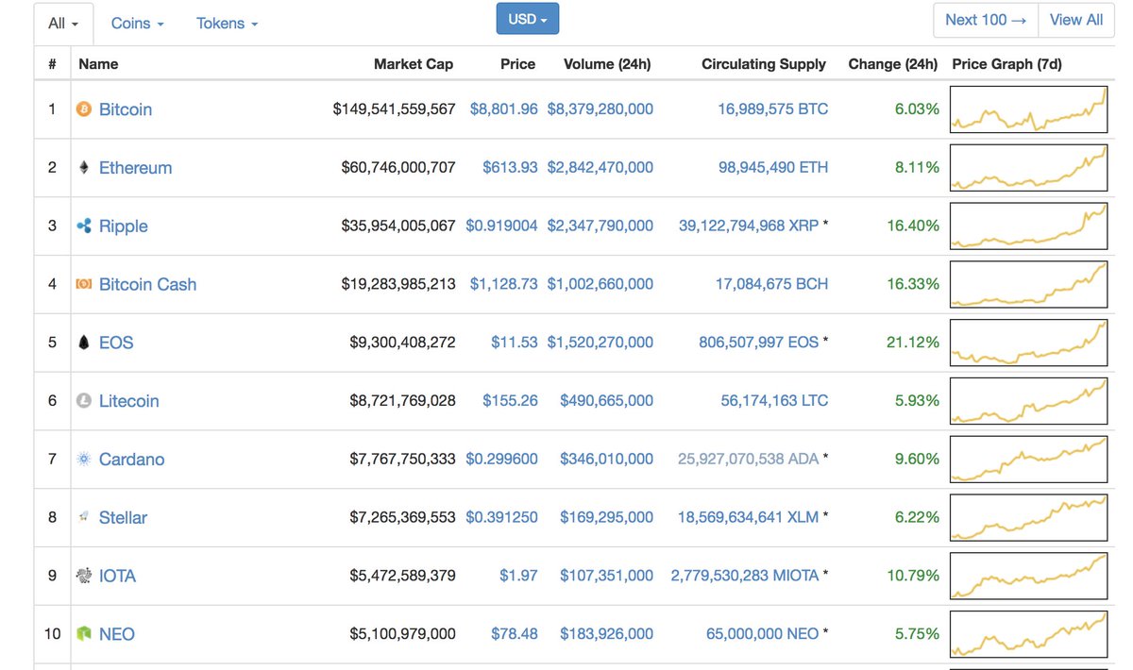
Task: Click Bitcoin Cash price $1,128.73
Action: (x=504, y=284)
